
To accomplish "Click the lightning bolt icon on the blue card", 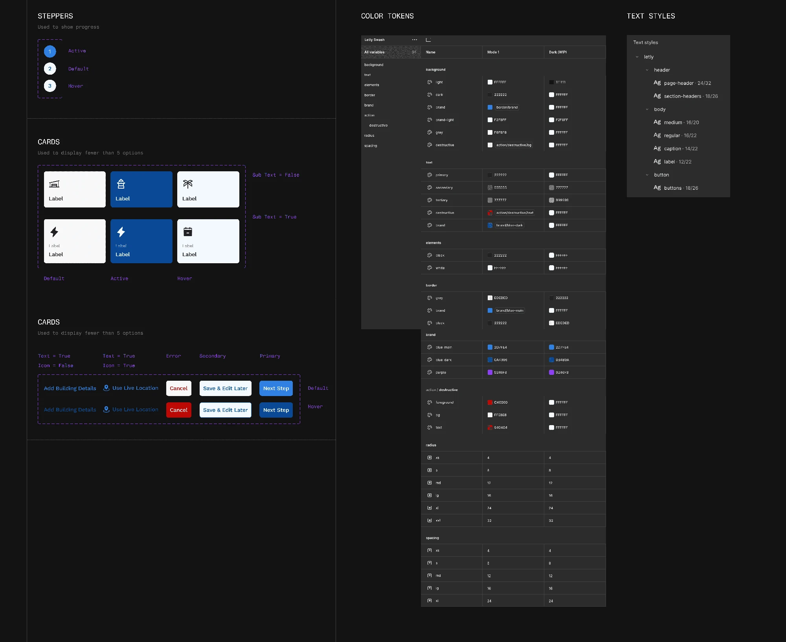I will (x=121, y=232).
